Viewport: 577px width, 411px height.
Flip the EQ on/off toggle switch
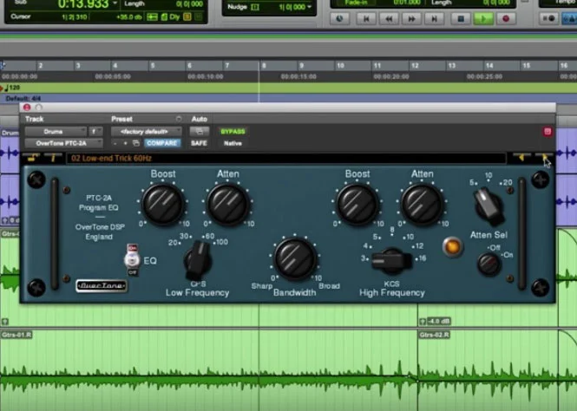pyautogui.click(x=133, y=259)
